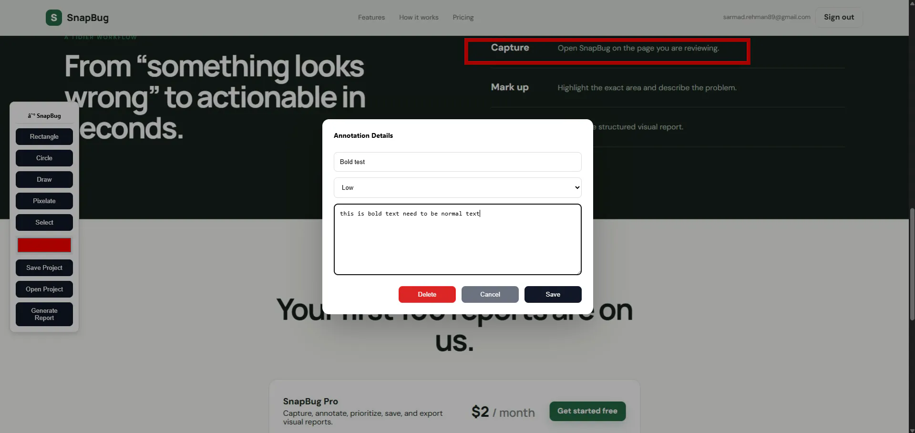Cancel the Annotation Details dialog
915x433 pixels.
490,294
